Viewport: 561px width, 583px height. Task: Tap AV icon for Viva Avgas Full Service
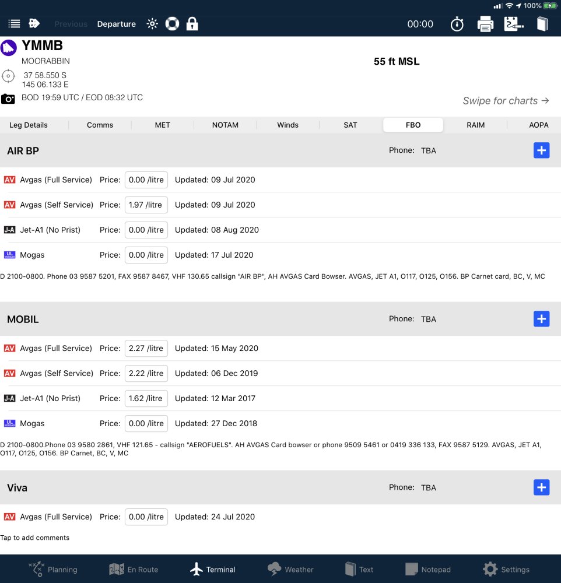tap(10, 517)
